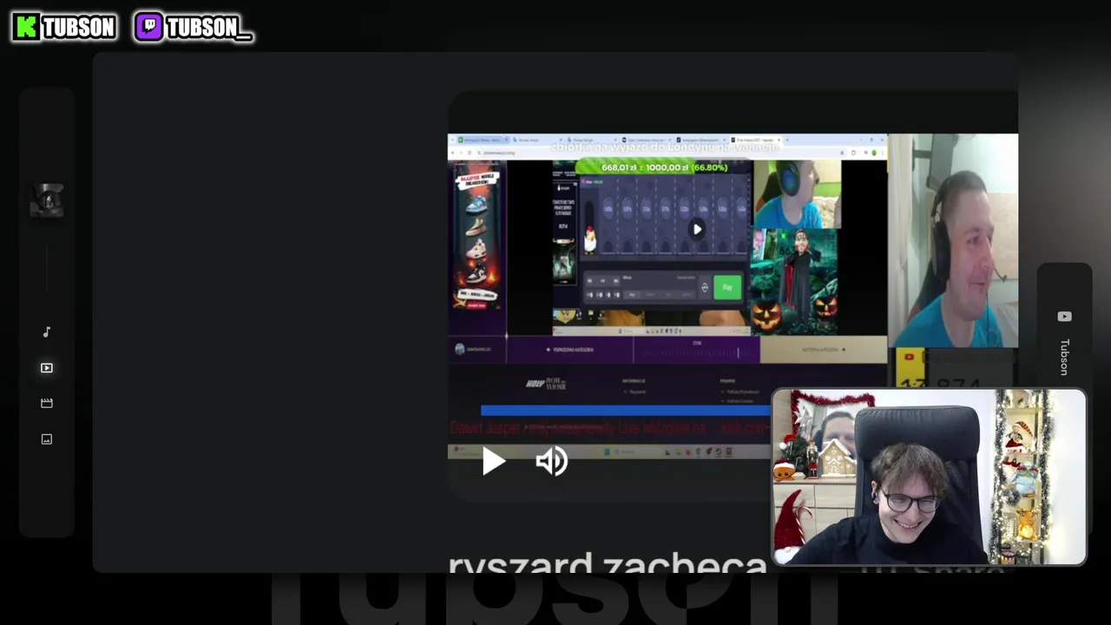Screen dimensions: 1111x625
Task: Open the vertical Tubson side tab
Action: pyautogui.click(x=1064, y=357)
